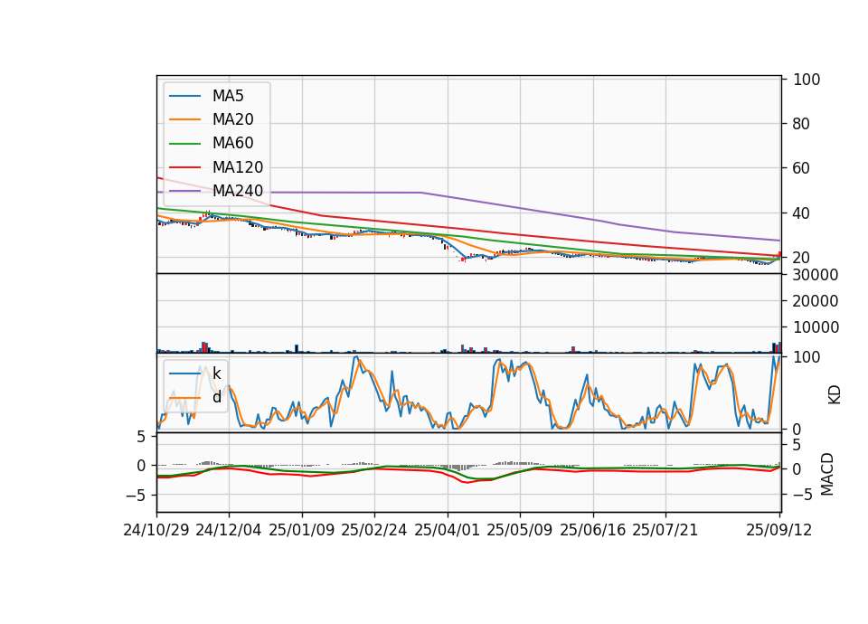This screenshot has width=868, height=624.
Task: Click the 24/10/29 date axis label
Action: tap(156, 530)
